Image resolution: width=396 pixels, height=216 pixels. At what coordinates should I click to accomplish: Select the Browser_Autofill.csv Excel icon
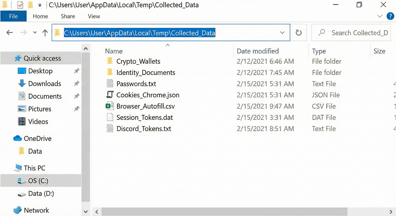(x=110, y=106)
